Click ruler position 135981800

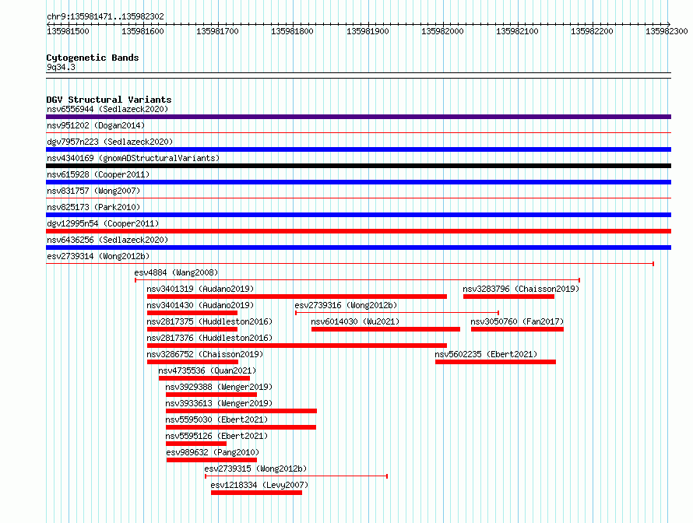(x=292, y=31)
